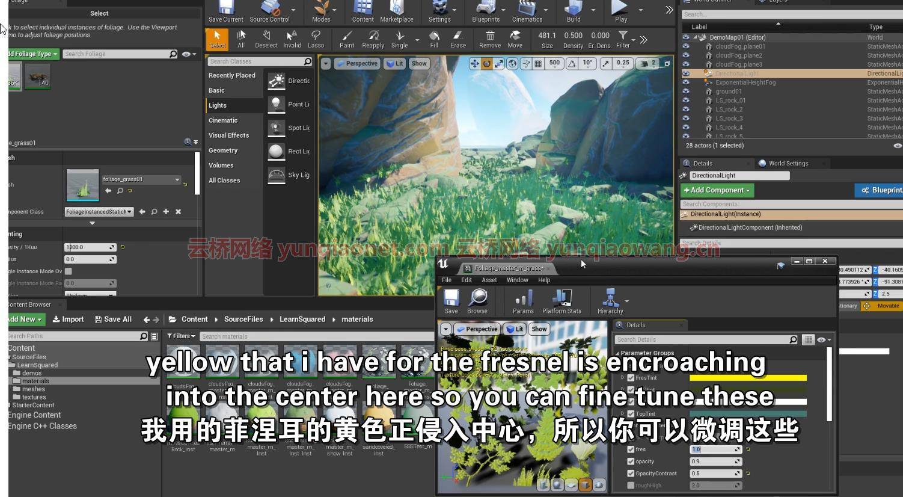903x497 pixels.
Task: Open FoliageInstancedStaticMesh component class dropdown
Action: 99,212
